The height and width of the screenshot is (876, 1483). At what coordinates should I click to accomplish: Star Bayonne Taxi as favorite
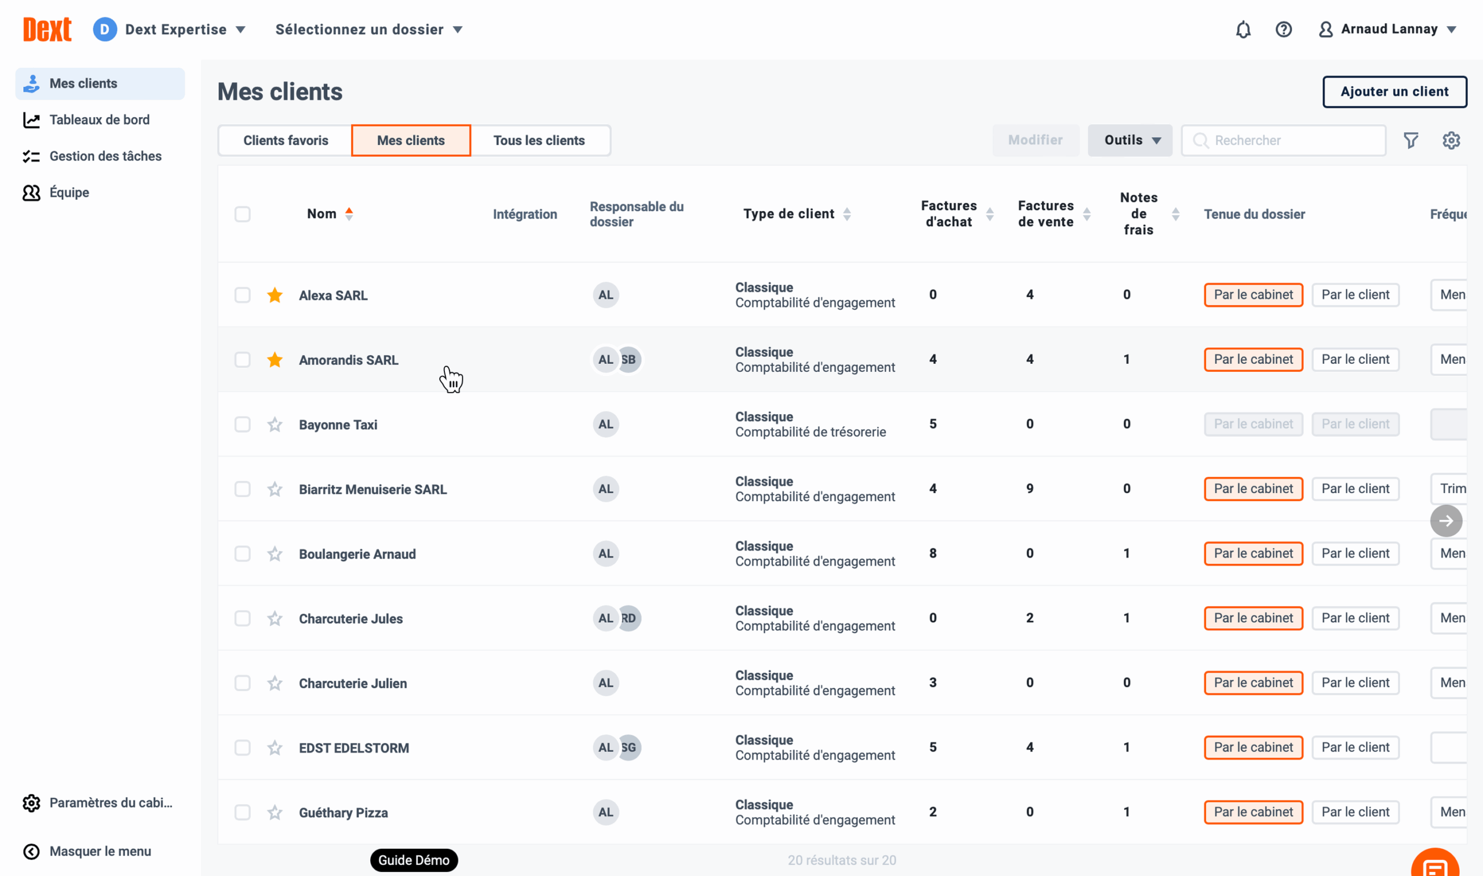275,425
